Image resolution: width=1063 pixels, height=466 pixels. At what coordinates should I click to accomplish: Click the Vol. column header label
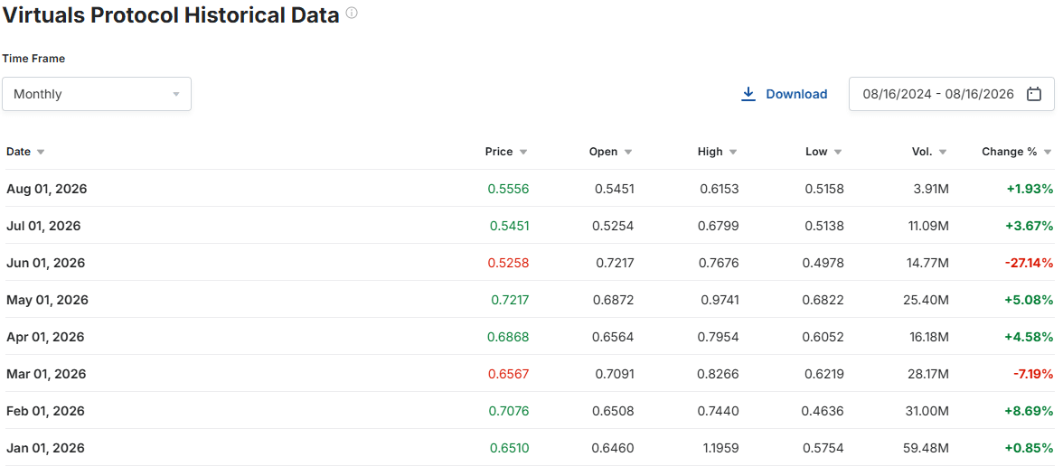922,152
